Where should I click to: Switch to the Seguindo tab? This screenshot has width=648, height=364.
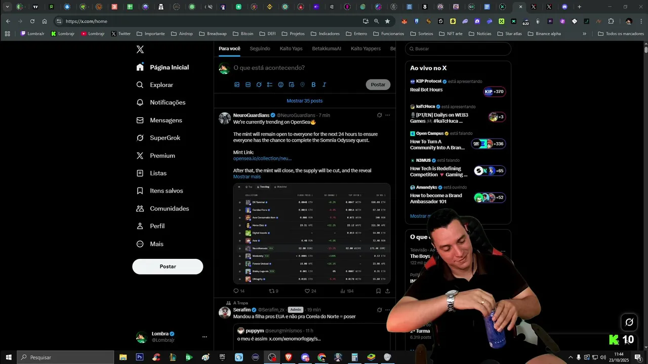tap(260, 49)
